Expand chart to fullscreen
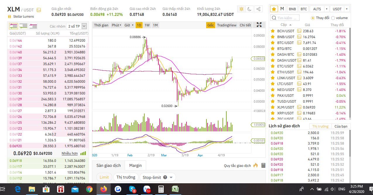Image resolution: width=373 pixels, height=195 pixels. tap(259, 25)
